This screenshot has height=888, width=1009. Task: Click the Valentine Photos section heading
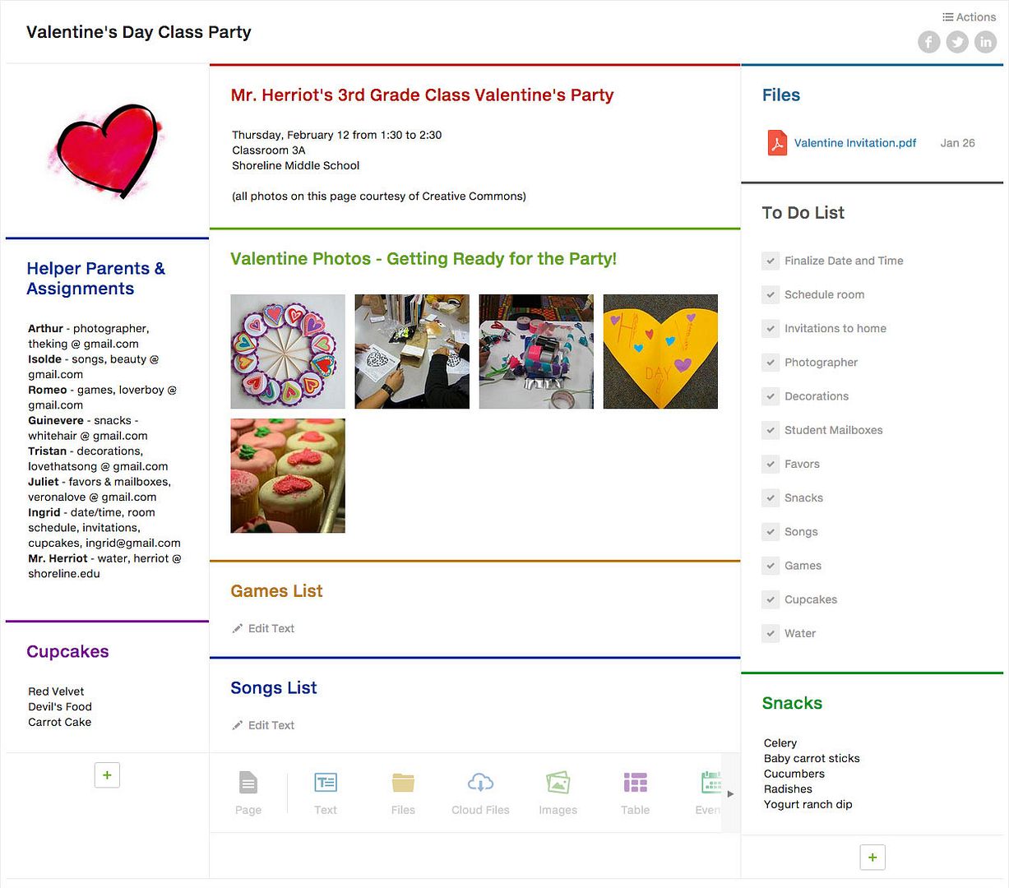coord(424,259)
